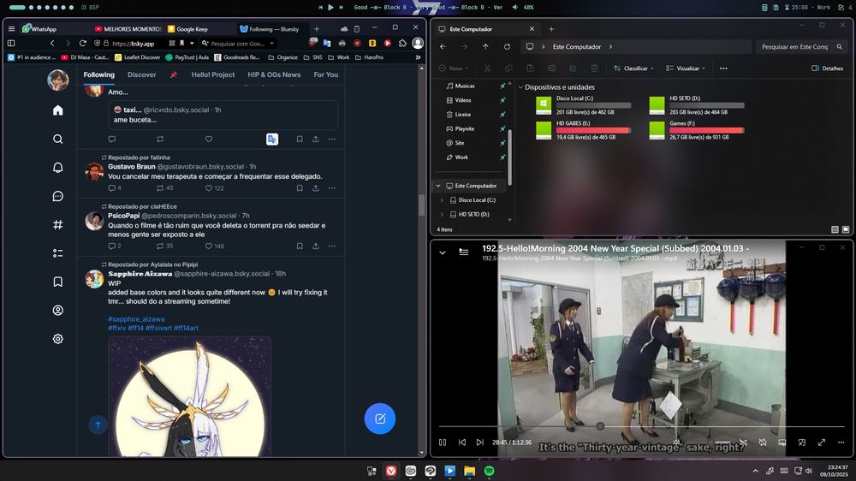Like PsicoPapi's post with 146 likes
This screenshot has width=856, height=481.
tap(209, 246)
